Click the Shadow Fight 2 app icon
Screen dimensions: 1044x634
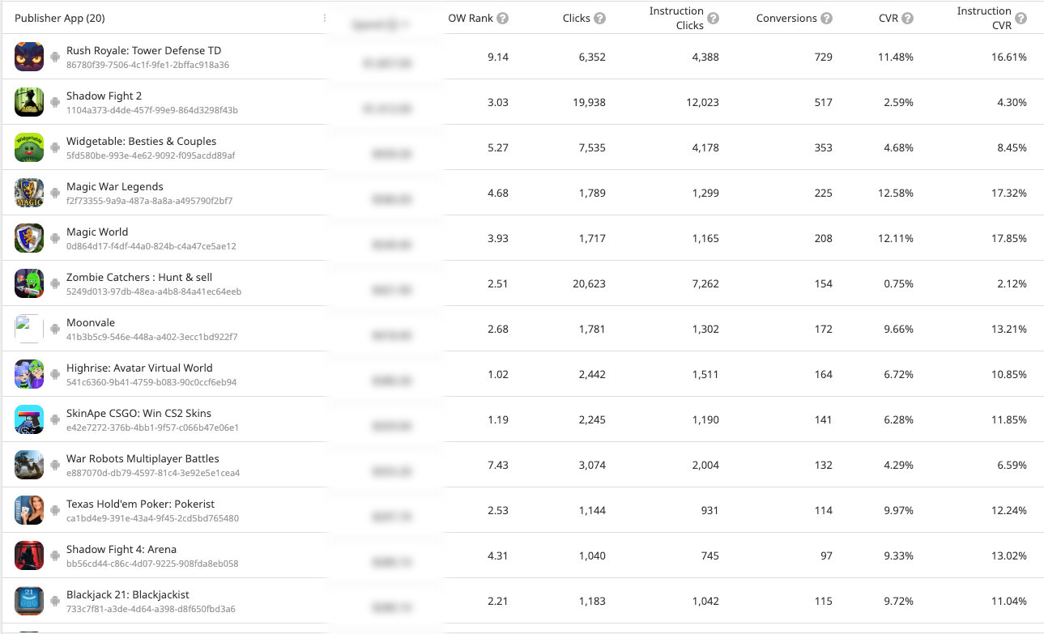[x=29, y=102]
